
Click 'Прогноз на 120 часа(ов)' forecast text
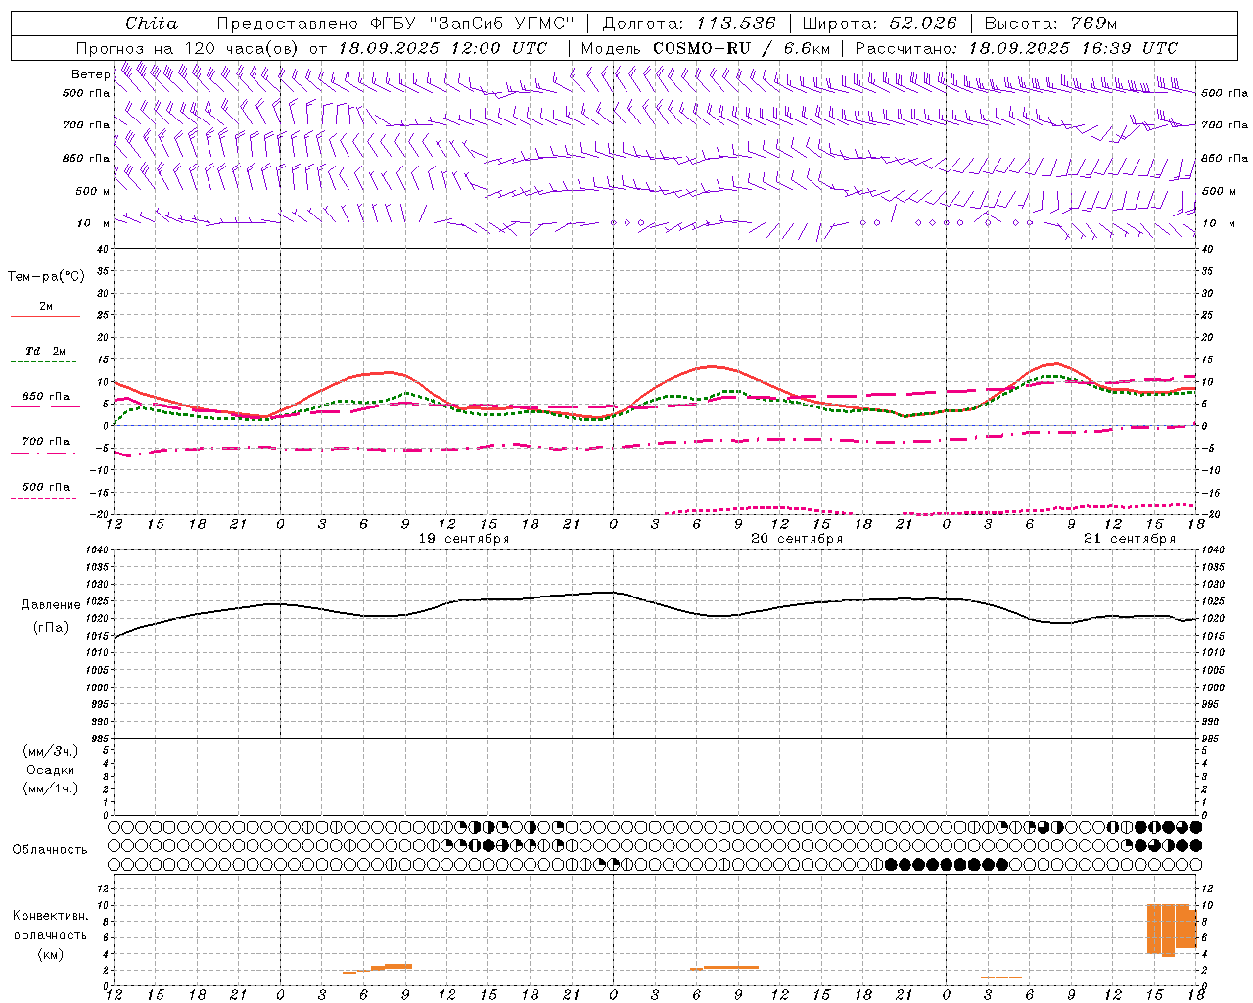click(x=188, y=48)
